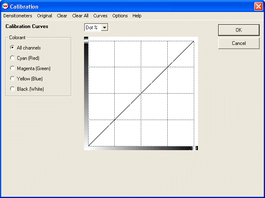Open the Help menu
The image size is (265, 198).
pyautogui.click(x=137, y=16)
